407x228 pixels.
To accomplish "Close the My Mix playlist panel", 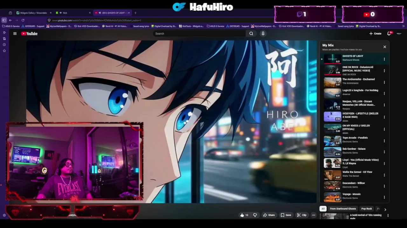I will [385, 47].
